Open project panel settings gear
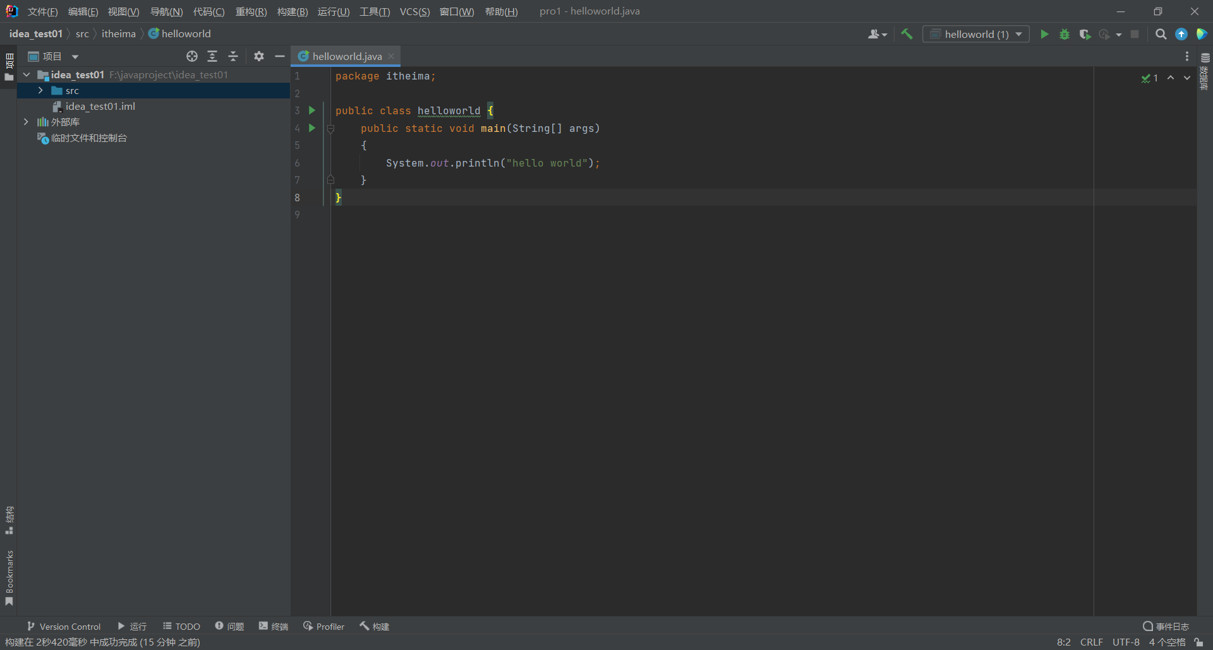 point(259,56)
